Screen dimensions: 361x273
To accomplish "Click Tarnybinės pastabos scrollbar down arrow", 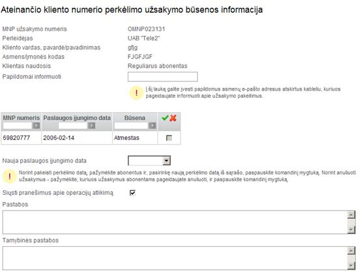I will click(351, 265).
